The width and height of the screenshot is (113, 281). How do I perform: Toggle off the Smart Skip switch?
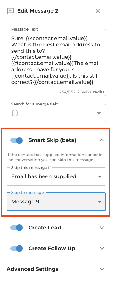click(17, 140)
